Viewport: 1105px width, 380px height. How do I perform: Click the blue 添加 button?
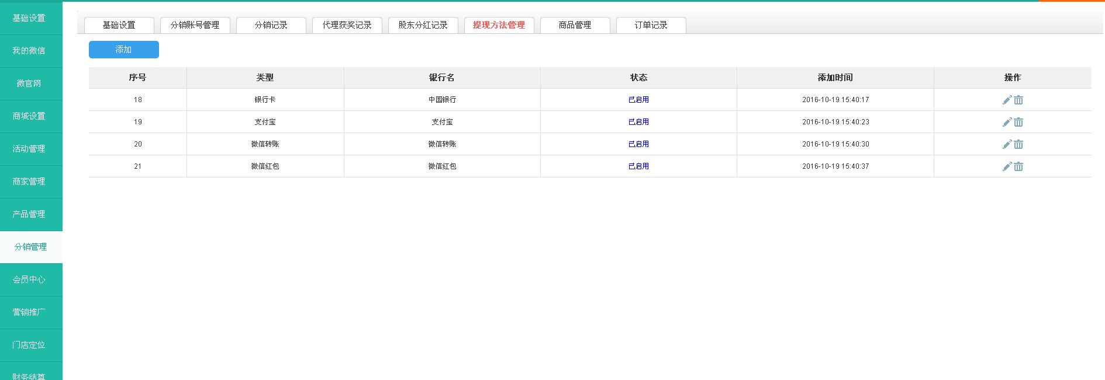coord(123,50)
